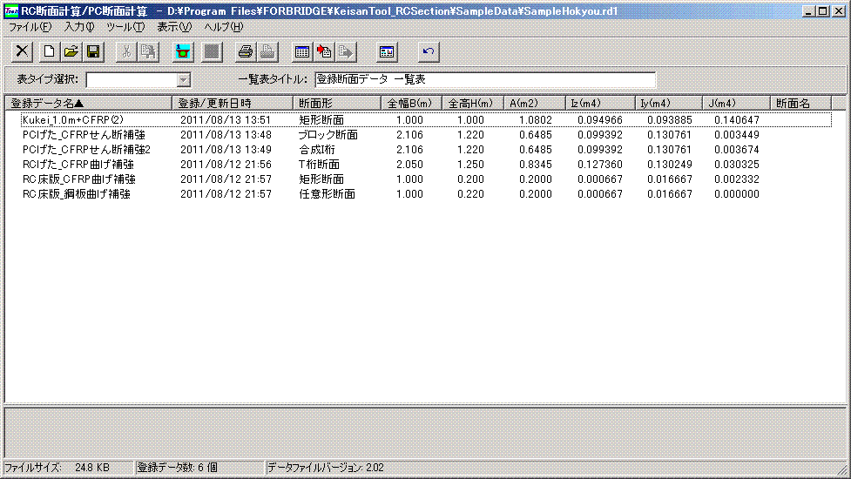Sort by 全幅B(m) column header
The height and width of the screenshot is (479, 851).
point(411,103)
